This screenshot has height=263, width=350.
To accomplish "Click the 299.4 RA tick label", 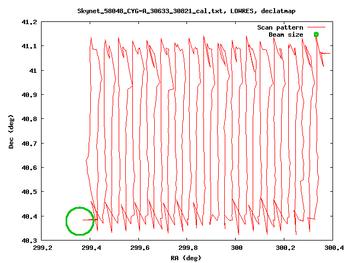I will [91, 248].
